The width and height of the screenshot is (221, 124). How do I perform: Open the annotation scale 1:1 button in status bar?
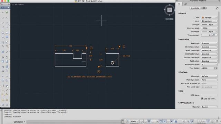(202, 121)
